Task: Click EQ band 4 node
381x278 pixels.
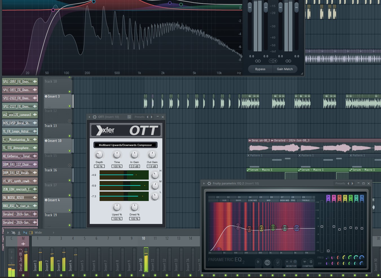Action: [261, 228]
